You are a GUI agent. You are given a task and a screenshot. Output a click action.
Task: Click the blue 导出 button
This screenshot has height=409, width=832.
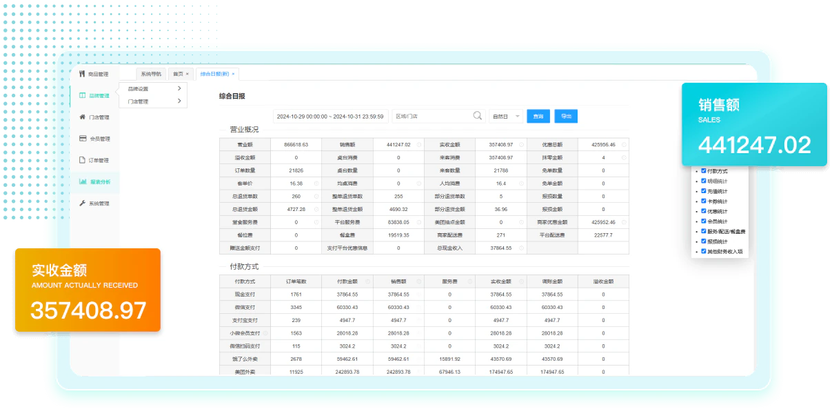pyautogui.click(x=566, y=117)
